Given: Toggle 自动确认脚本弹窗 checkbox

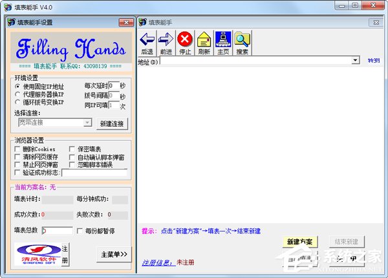Looking at the screenshot, I should tap(72, 157).
